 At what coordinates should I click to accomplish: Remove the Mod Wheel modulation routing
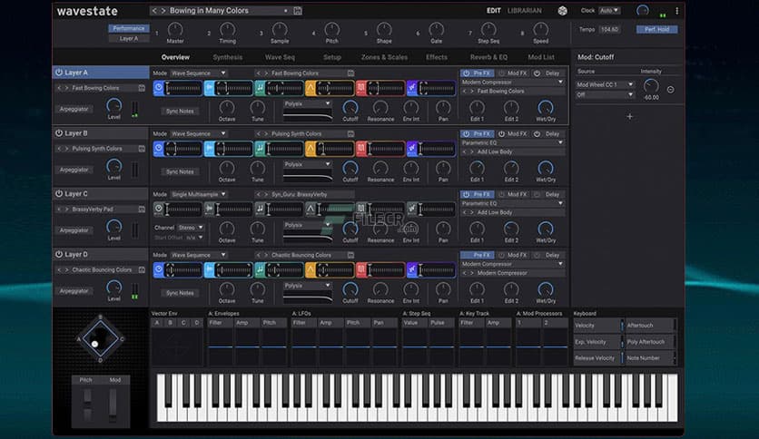tap(670, 90)
